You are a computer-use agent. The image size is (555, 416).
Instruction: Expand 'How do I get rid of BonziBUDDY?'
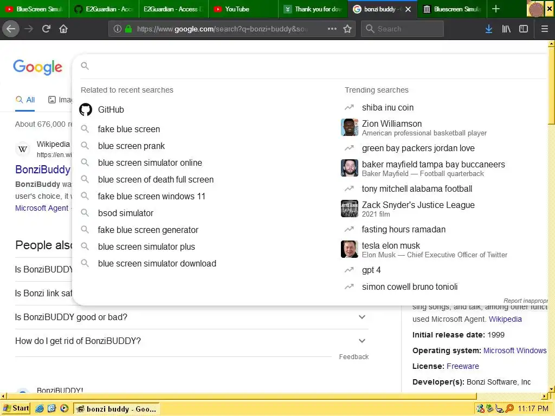tap(191, 341)
